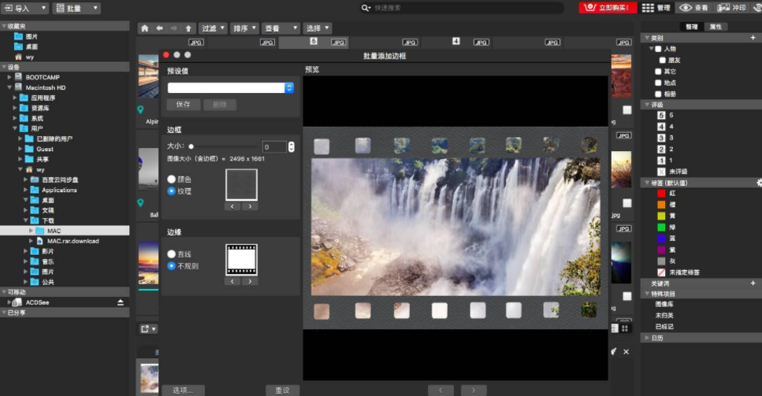This screenshot has width=762, height=396.
Task: Go to the Home folder icon
Action: (x=145, y=28)
